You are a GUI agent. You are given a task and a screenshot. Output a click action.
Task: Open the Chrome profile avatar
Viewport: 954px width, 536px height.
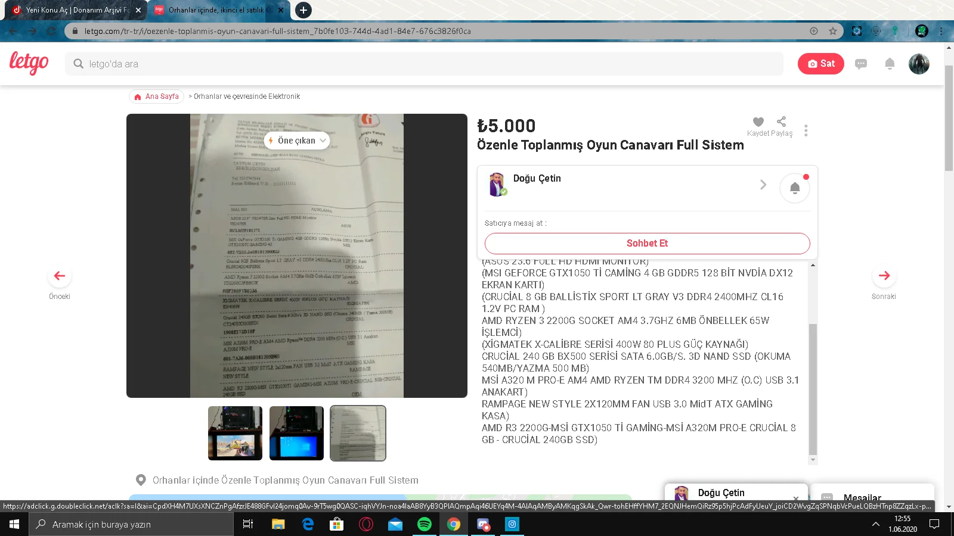click(x=922, y=31)
